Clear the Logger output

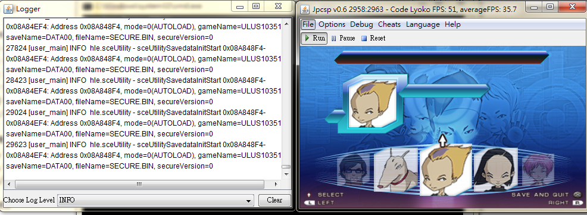274,200
